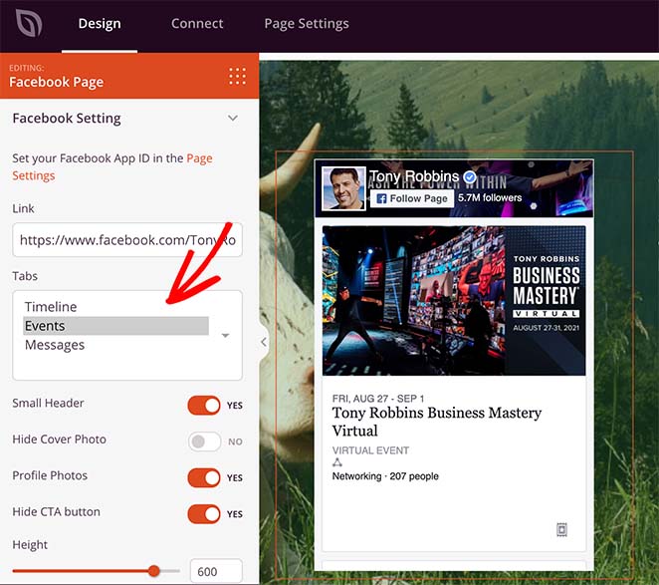Click the Link URL input field
The height and width of the screenshot is (585, 659).
pos(127,240)
